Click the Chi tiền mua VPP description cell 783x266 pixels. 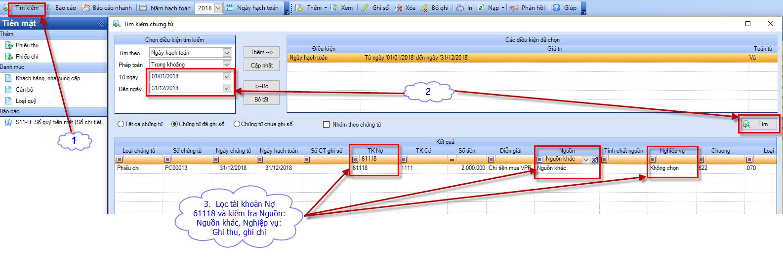(x=510, y=168)
